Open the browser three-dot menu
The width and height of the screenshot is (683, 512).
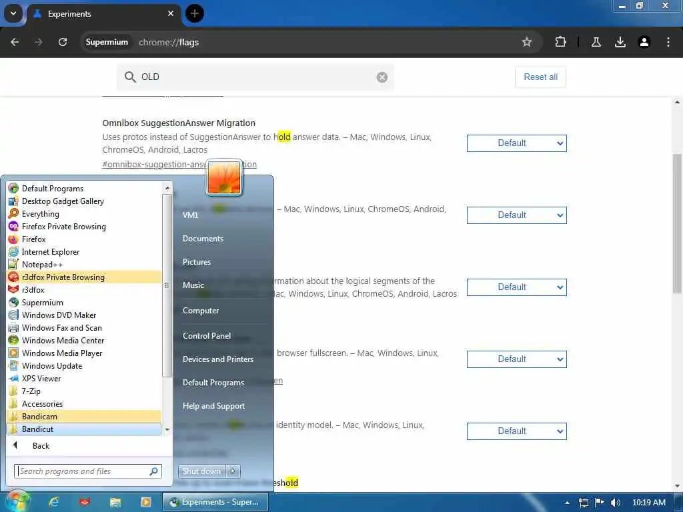pyautogui.click(x=668, y=42)
